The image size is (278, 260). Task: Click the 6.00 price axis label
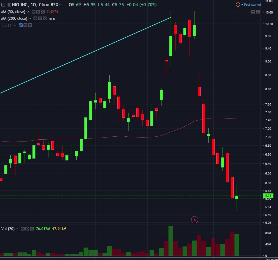[268, 183]
